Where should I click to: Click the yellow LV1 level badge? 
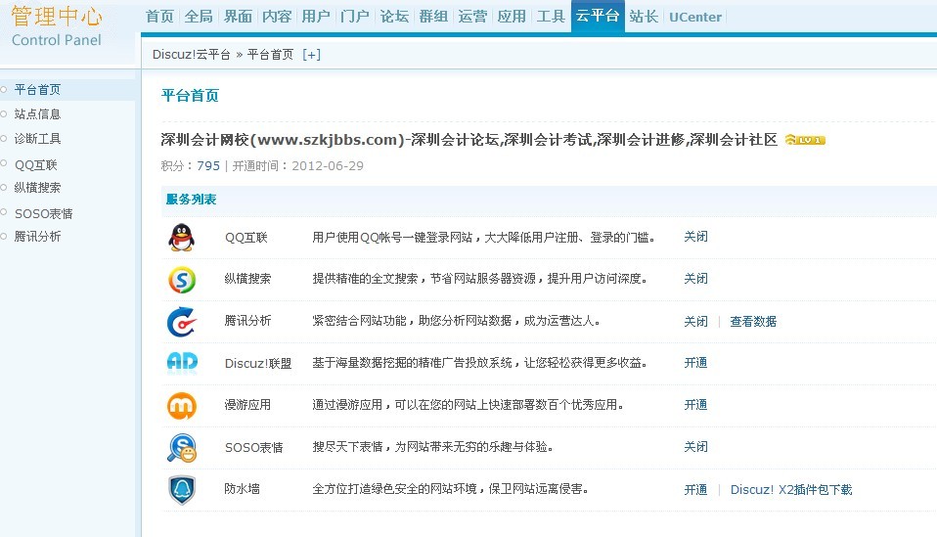(805, 140)
